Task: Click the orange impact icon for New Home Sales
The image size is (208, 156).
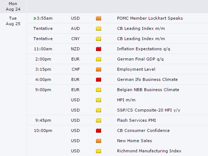Action: click(99, 141)
